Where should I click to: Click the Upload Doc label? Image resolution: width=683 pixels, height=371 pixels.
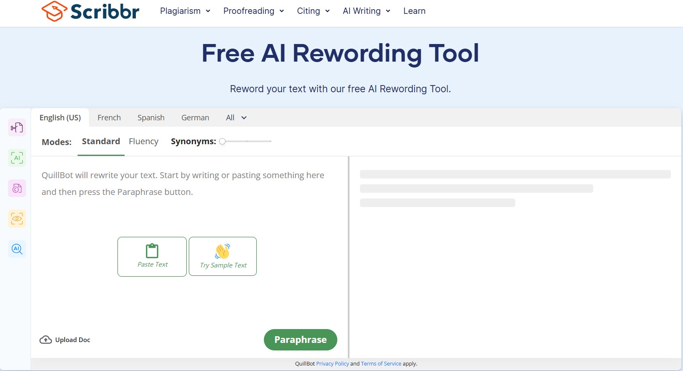pyautogui.click(x=73, y=340)
